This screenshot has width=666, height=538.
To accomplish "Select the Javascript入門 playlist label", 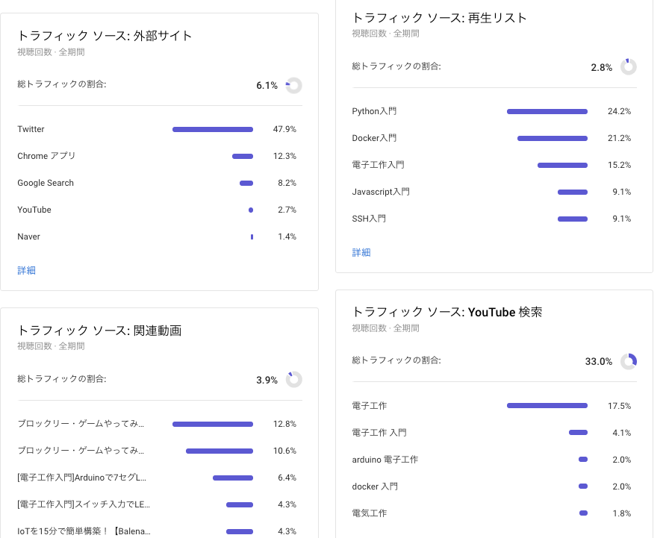I will 381,192.
